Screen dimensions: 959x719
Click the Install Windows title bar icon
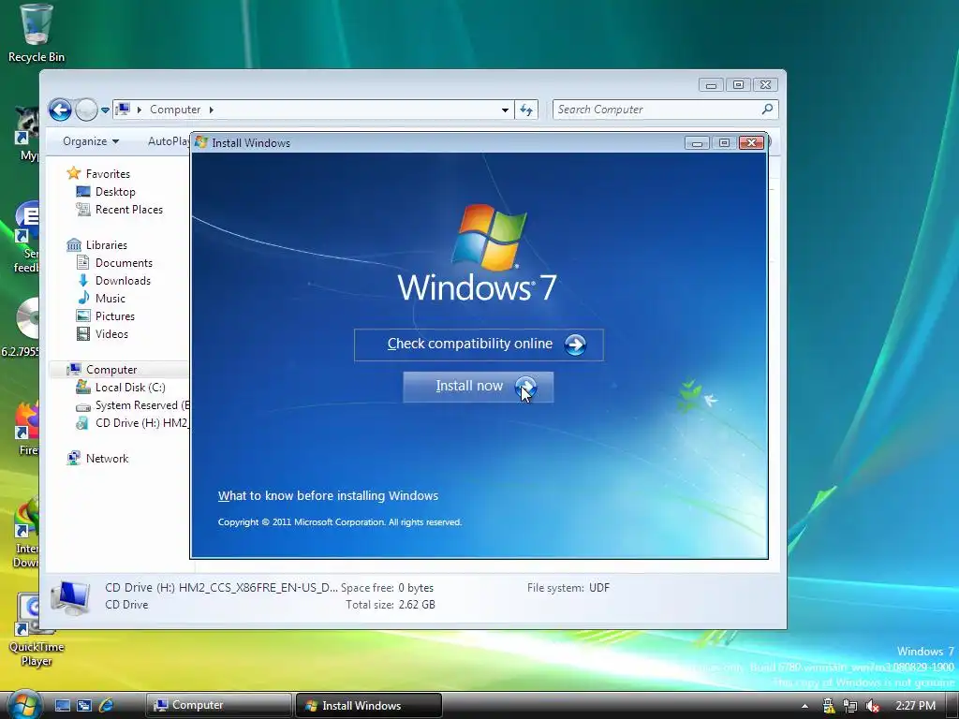coord(201,142)
